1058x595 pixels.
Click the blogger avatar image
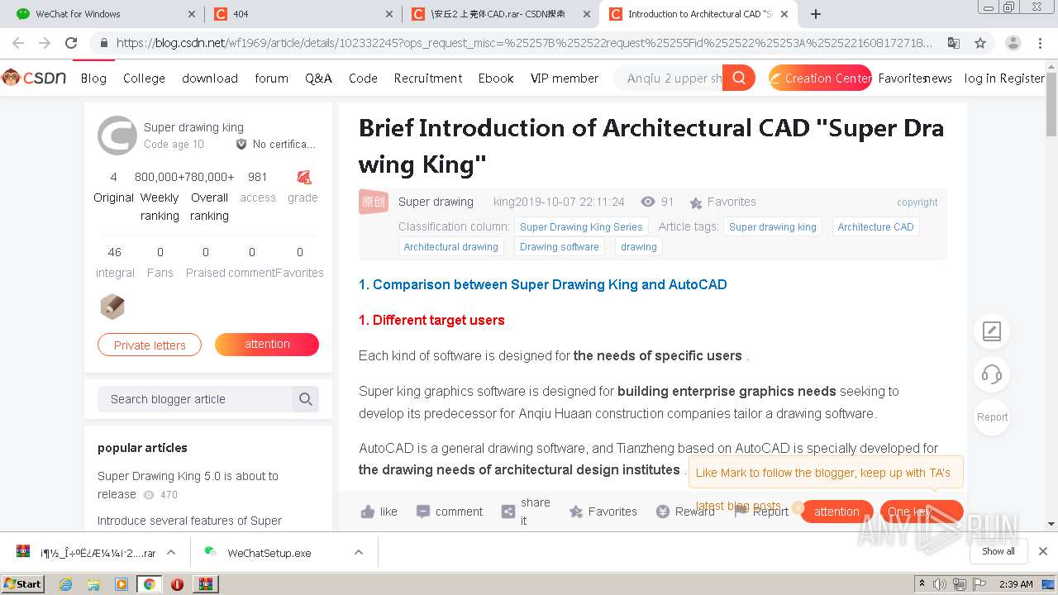(117, 136)
